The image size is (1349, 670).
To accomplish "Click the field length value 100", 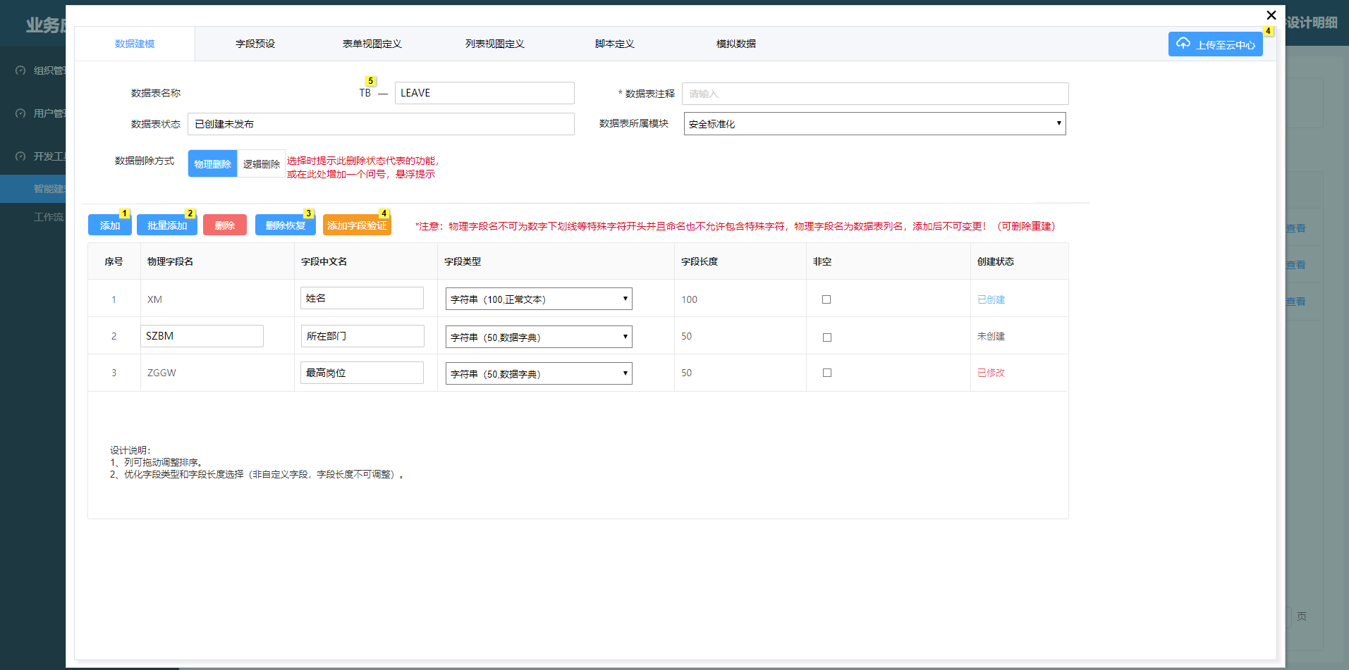I will point(689,299).
